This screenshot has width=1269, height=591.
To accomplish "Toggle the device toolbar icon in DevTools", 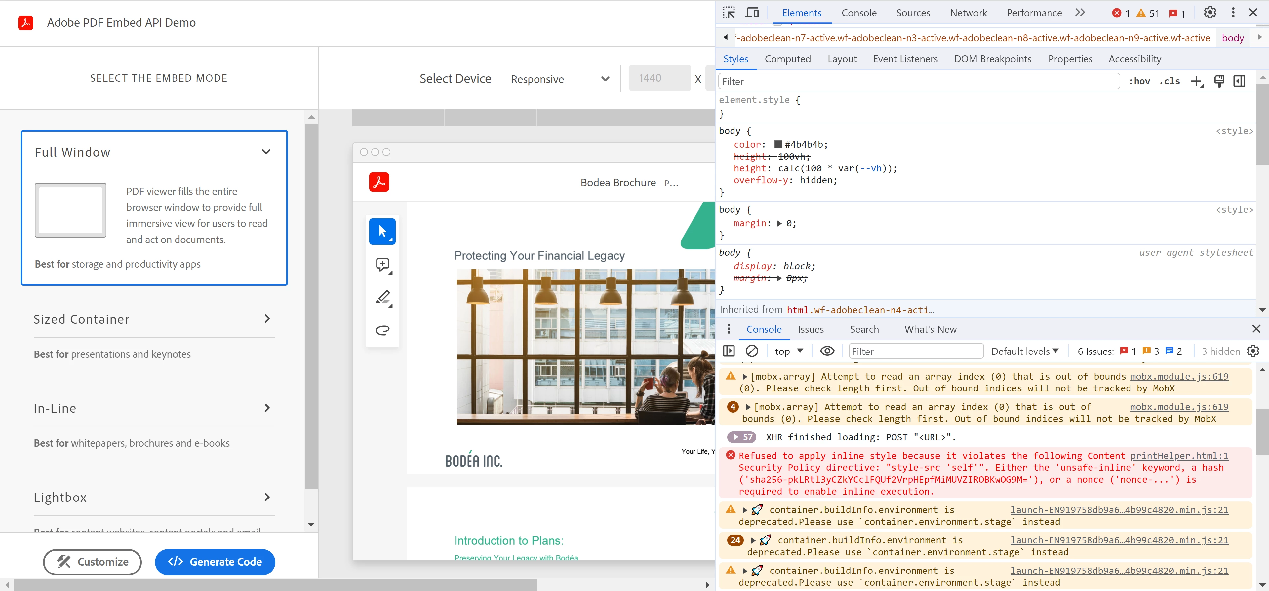I will coord(752,13).
